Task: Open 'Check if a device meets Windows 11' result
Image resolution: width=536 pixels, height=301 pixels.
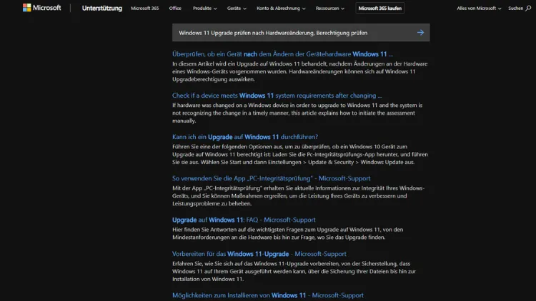Action: click(x=277, y=96)
